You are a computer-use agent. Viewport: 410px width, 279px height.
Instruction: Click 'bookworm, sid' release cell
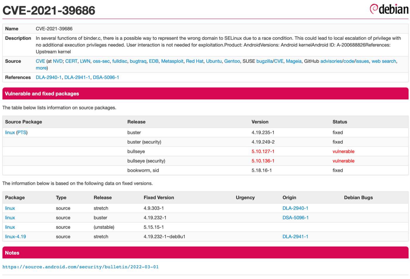click(x=143, y=170)
